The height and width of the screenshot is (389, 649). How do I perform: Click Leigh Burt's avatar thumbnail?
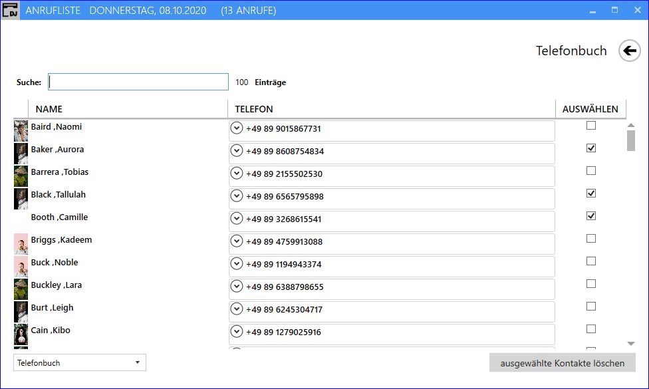click(21, 312)
